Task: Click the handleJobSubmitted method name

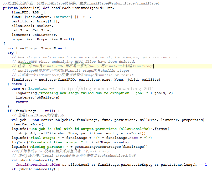Action: pos(70,8)
